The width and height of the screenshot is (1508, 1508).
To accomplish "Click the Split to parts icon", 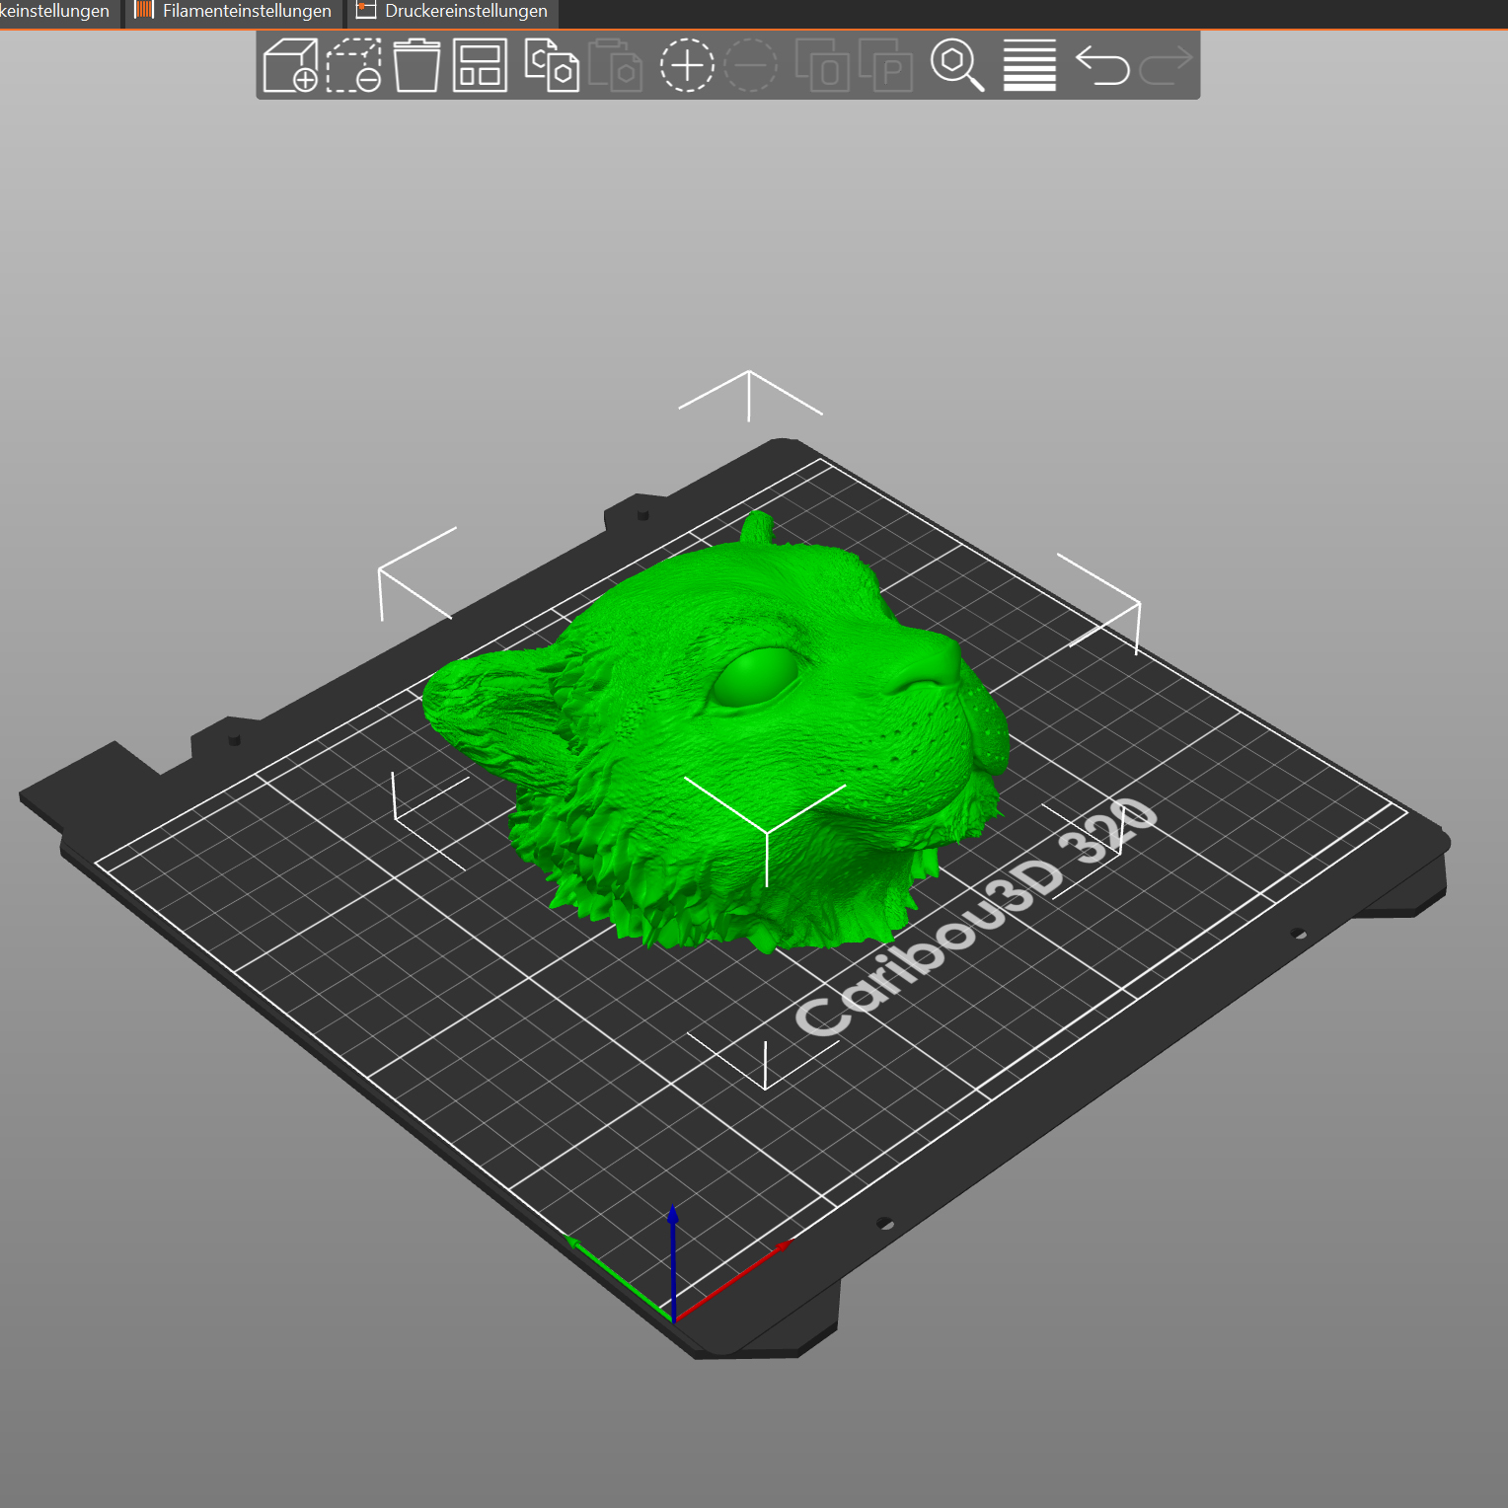I will pos(885,65).
